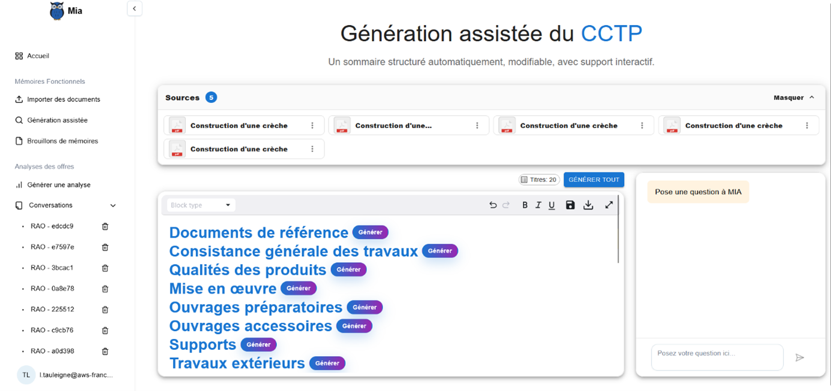Collapse the left sidebar

[x=134, y=8]
